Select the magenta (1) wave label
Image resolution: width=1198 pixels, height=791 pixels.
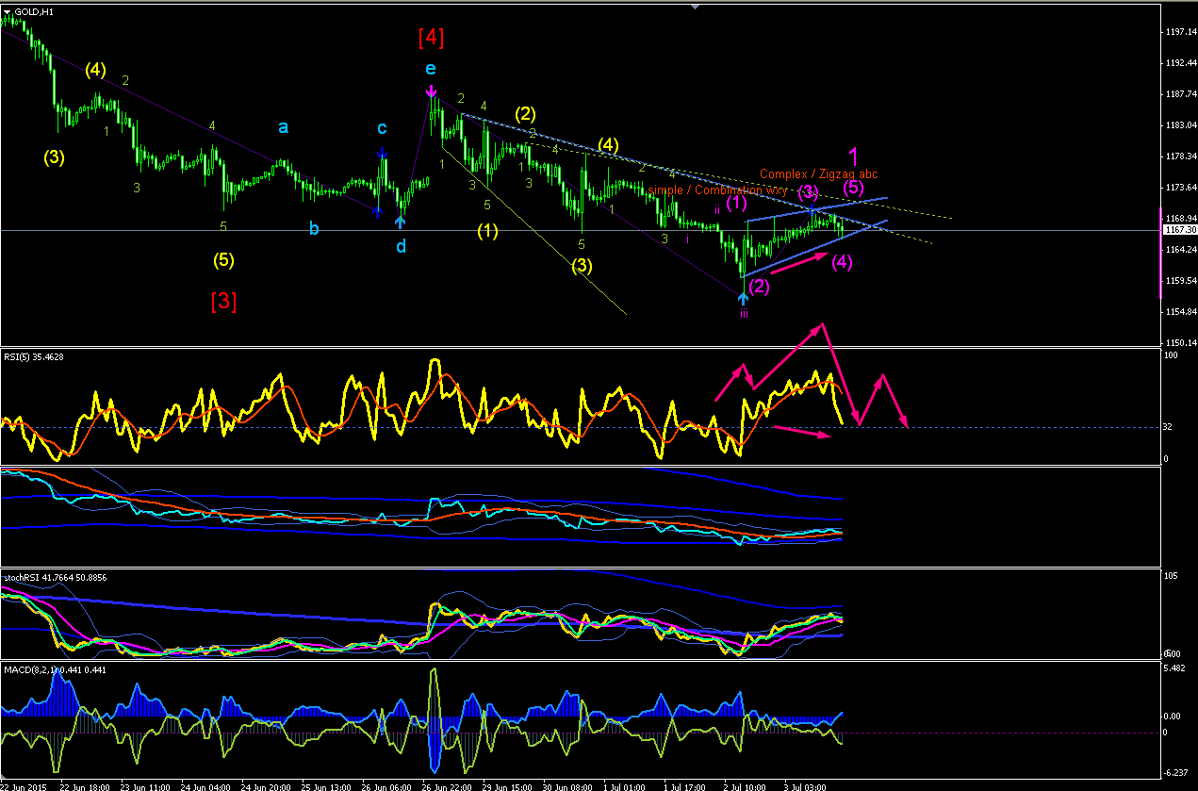click(x=737, y=202)
